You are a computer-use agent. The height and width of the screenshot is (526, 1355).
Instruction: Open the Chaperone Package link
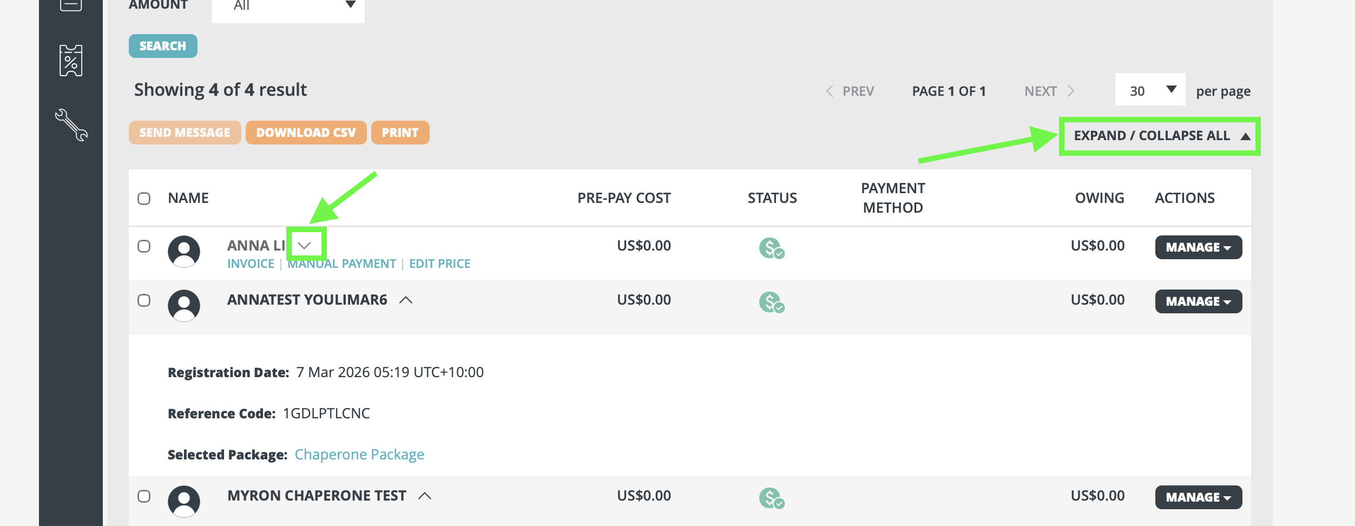point(359,455)
